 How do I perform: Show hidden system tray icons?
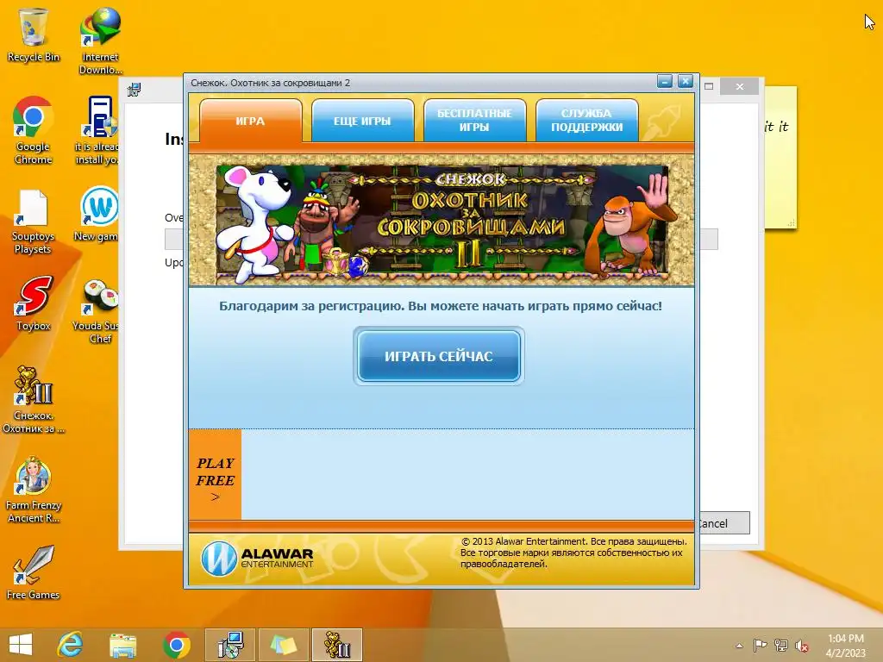(739, 646)
